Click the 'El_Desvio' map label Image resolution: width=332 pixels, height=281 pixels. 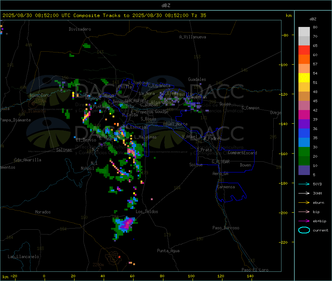click(x=86, y=140)
